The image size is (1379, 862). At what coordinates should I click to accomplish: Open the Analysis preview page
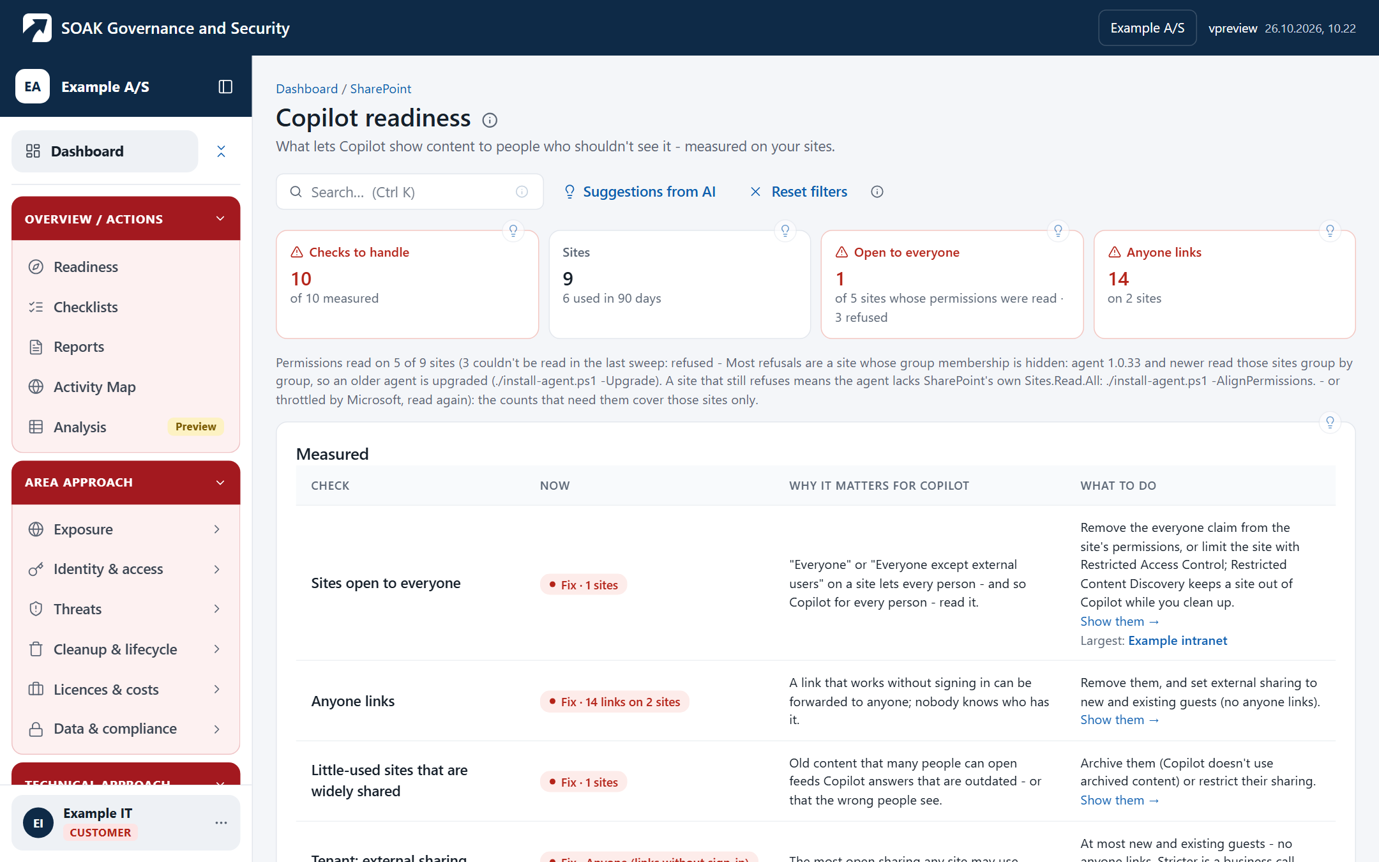(x=126, y=427)
